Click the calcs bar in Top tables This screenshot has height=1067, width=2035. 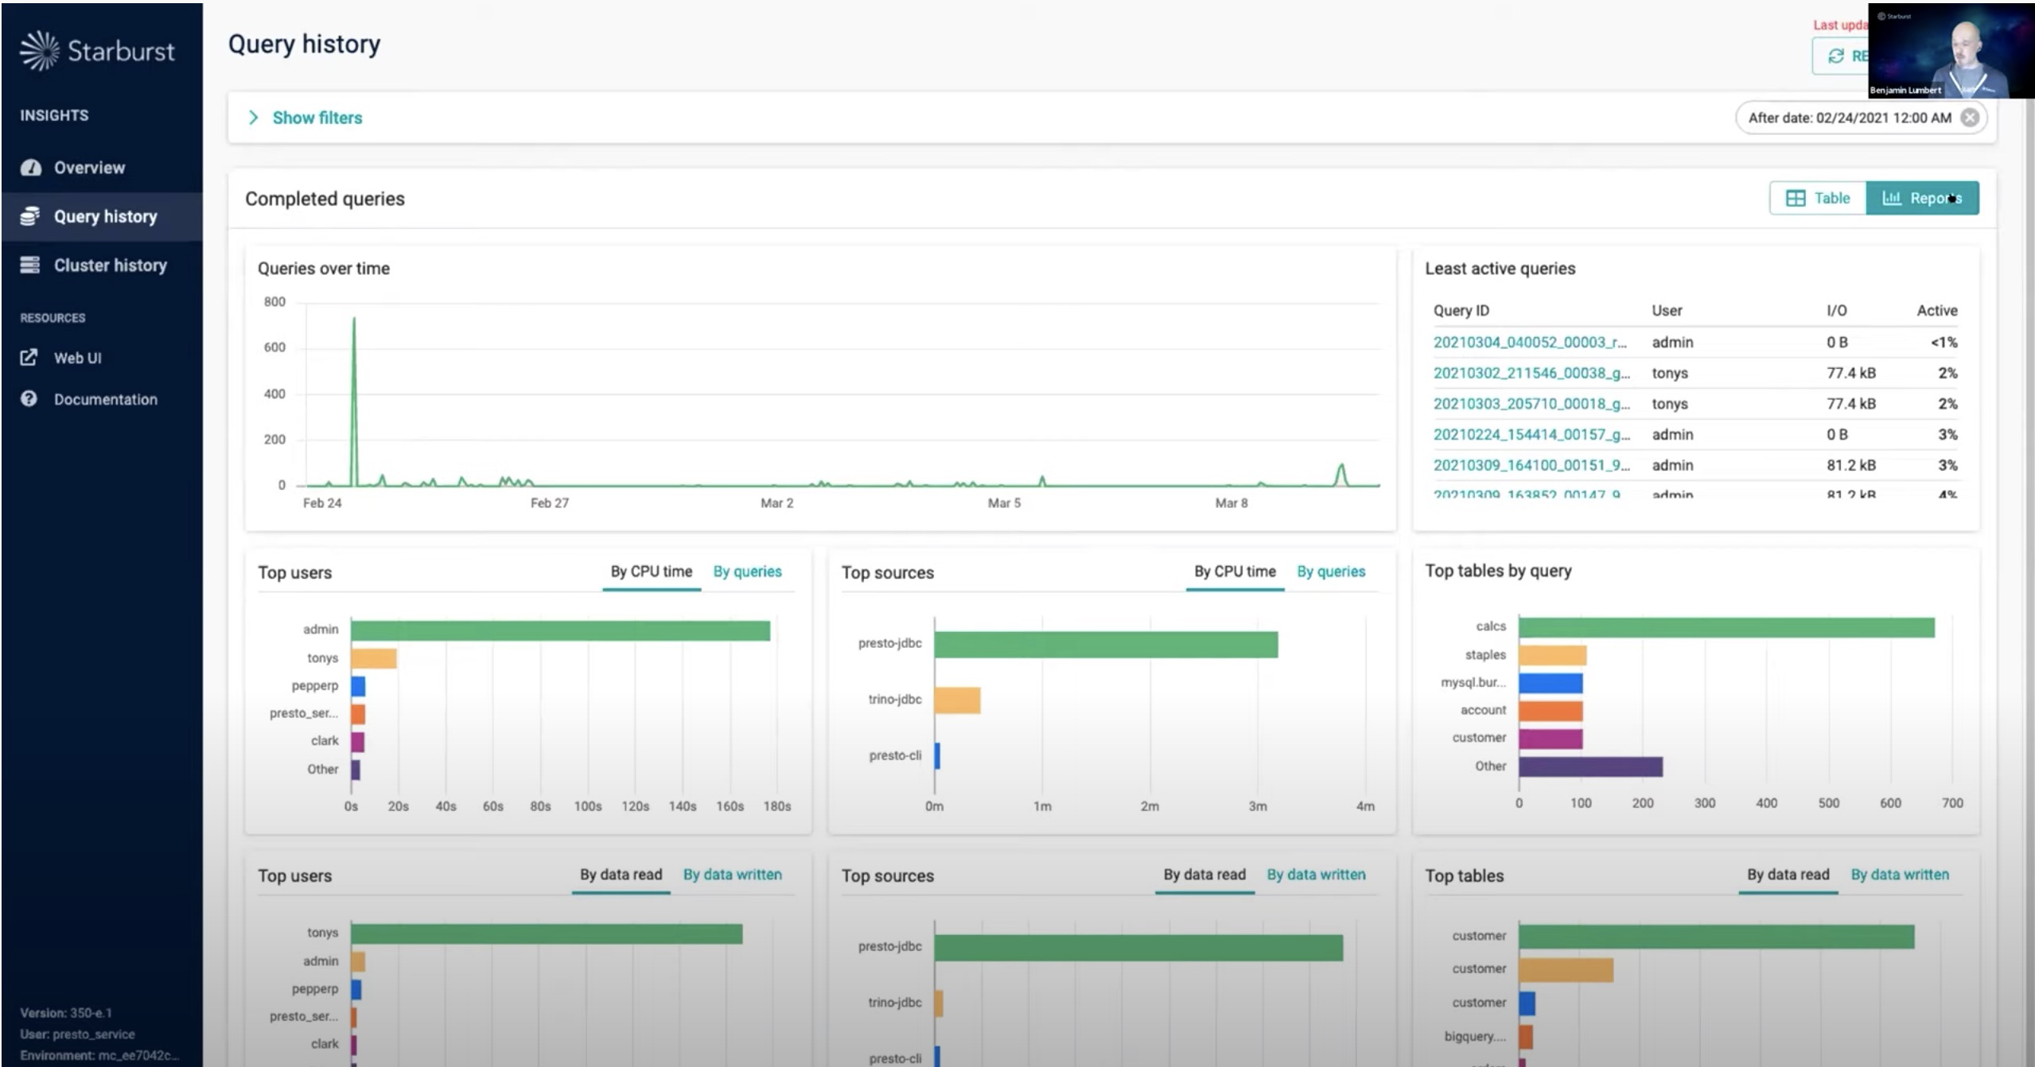(x=1726, y=628)
